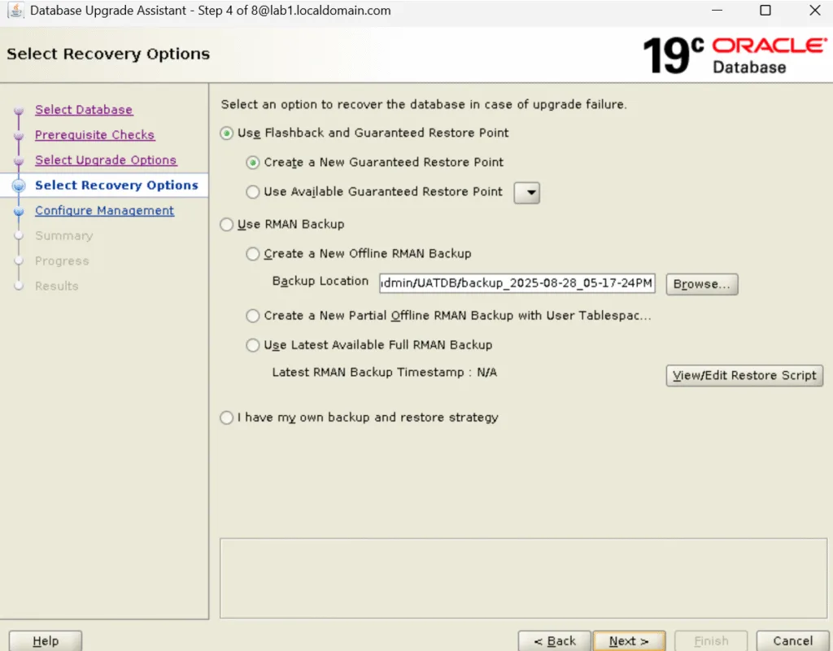
Task: Select Use Available Guaranteed Restore Point option
Action: pos(253,192)
